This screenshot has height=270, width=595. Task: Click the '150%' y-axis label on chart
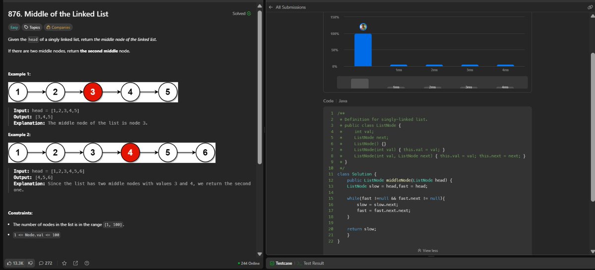334,17
